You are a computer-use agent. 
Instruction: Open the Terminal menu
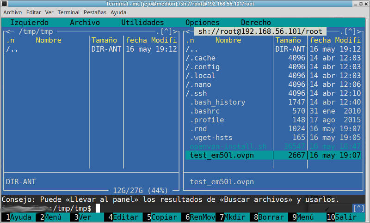68,12
